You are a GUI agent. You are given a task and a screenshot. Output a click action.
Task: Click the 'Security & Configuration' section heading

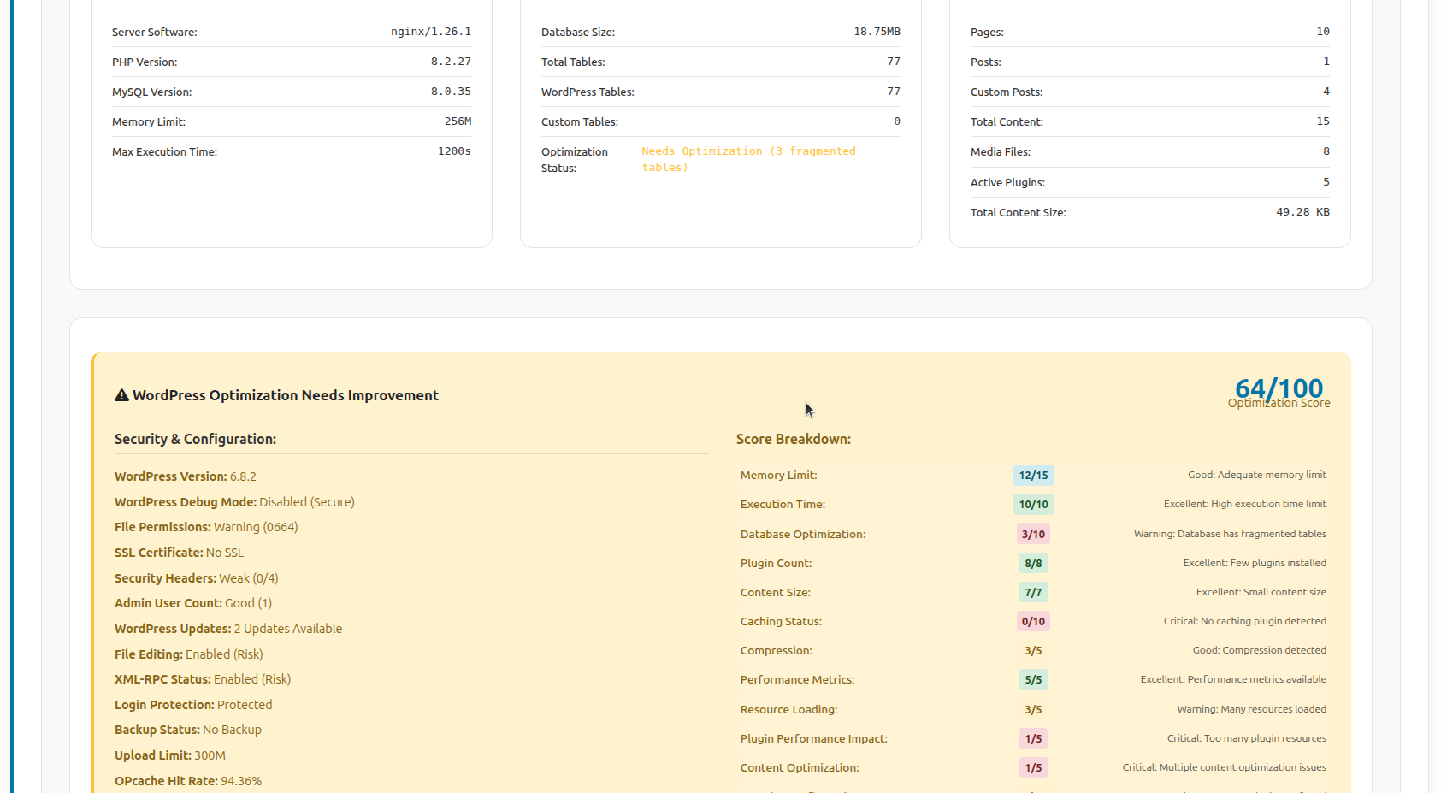point(195,439)
